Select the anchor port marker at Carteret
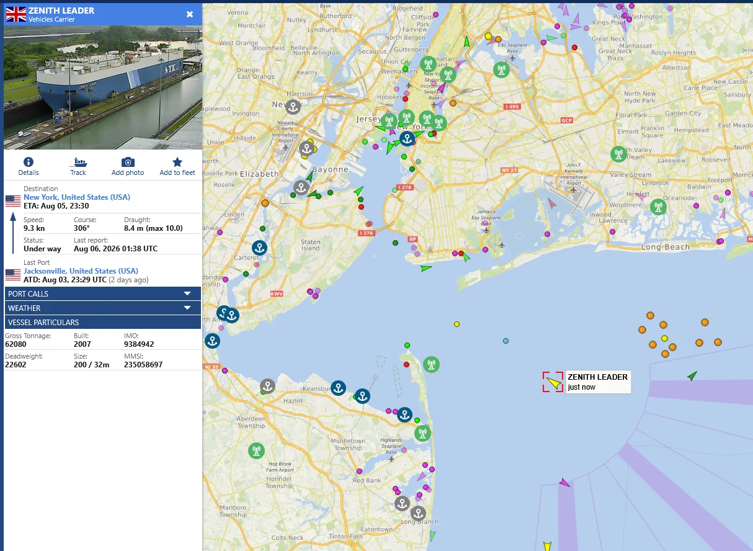Viewport: 753px width, 551px height. pos(259,248)
